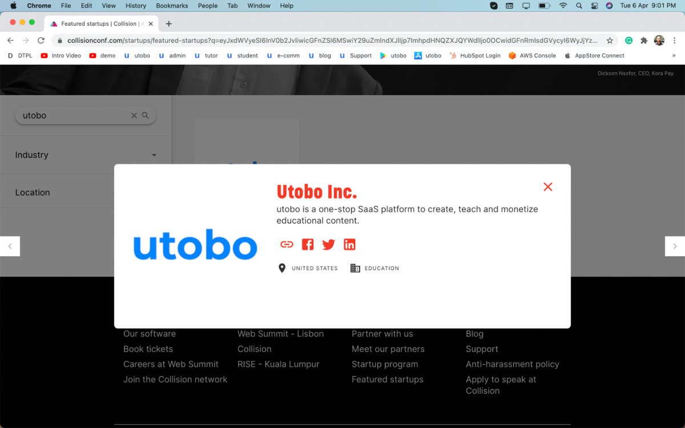Screen dimensions: 685x428
Task: Open the student bookmark
Action: click(x=242, y=55)
